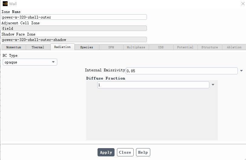Open the Species tab
Screen dimensions: 246x160
pos(87,47)
